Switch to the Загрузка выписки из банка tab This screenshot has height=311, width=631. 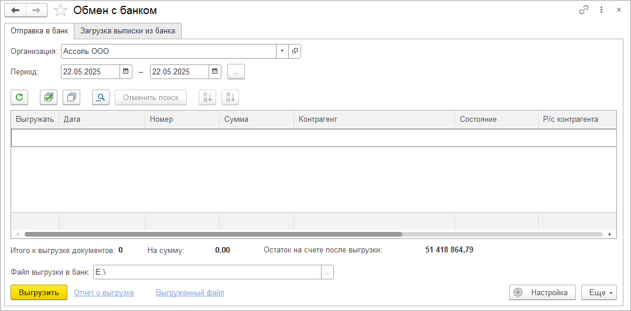[128, 31]
